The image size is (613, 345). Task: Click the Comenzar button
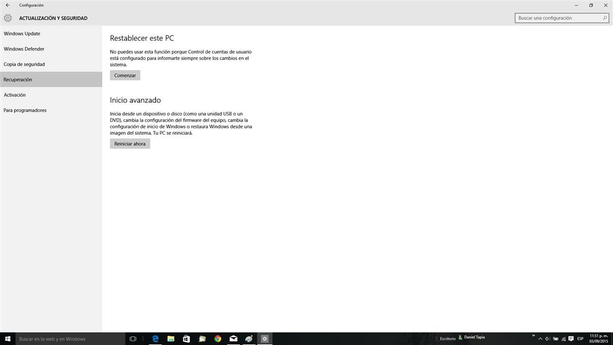tap(125, 75)
